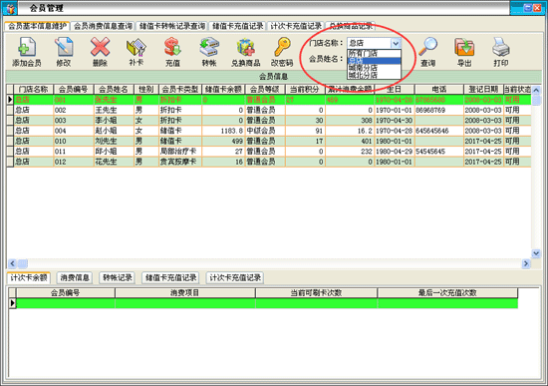Click the 生日 column header

click(394, 89)
